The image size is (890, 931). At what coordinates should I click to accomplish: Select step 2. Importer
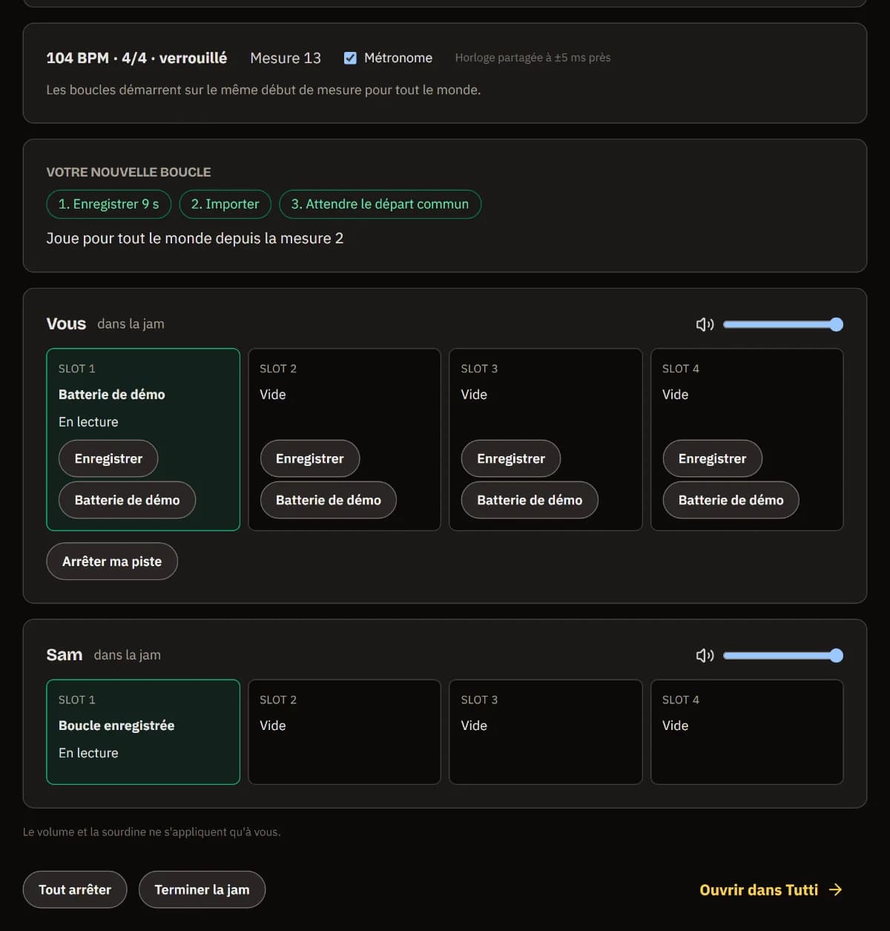(x=225, y=204)
